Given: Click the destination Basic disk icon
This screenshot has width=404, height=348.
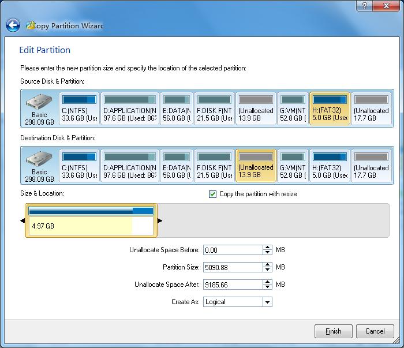Looking at the screenshot, I should coord(39,166).
